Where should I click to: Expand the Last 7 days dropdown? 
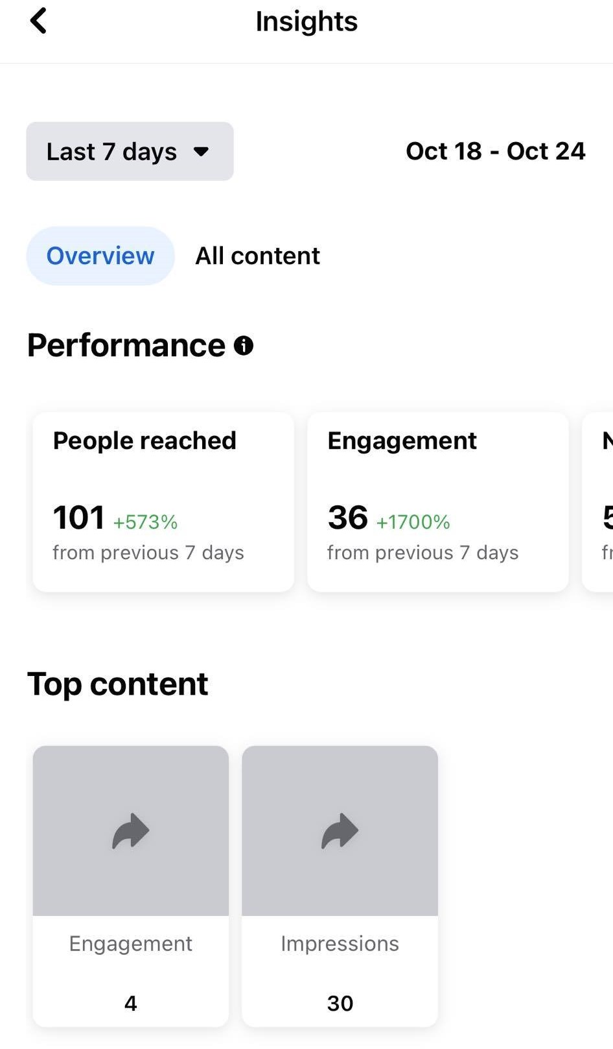[129, 151]
